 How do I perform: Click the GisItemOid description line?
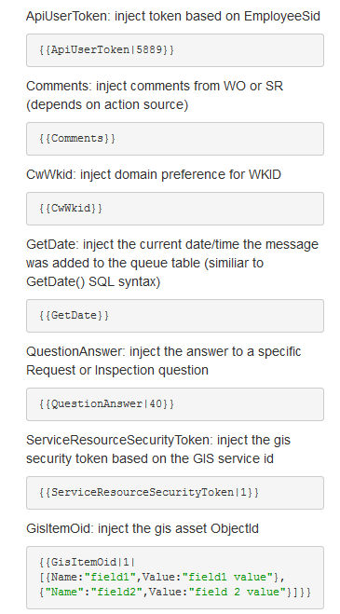143,528
